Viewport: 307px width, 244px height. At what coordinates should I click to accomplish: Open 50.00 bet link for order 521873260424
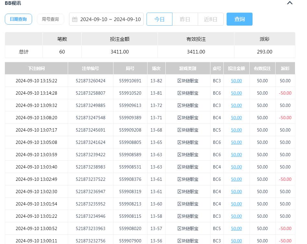(x=236, y=81)
